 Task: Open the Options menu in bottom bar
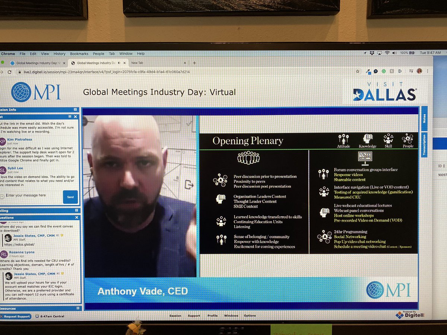click(250, 316)
